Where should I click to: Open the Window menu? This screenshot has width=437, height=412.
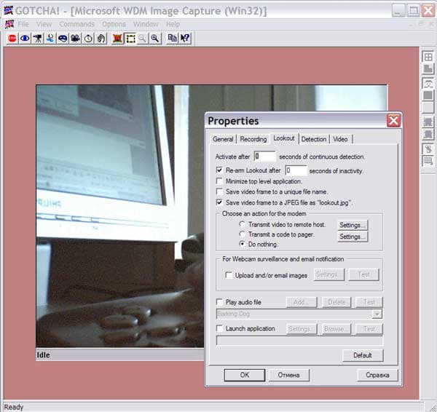146,24
